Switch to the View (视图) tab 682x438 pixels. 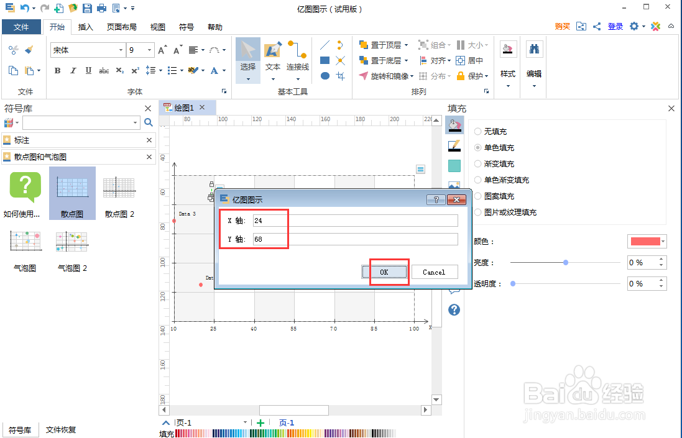pos(158,27)
